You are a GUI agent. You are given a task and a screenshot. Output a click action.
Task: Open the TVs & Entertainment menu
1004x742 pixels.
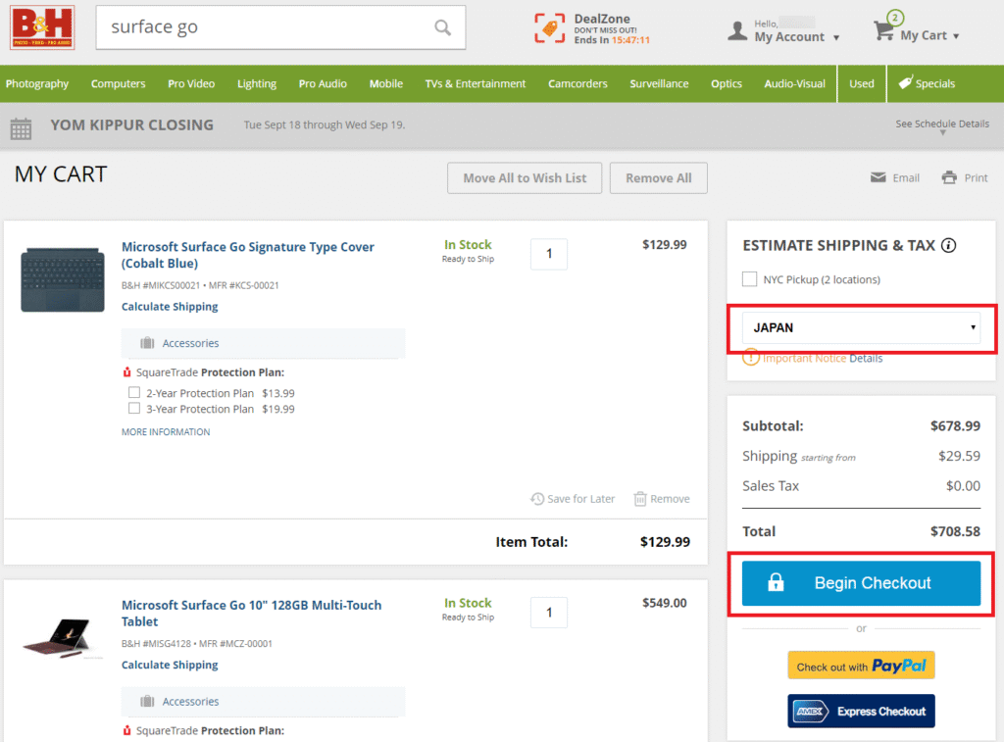[x=476, y=83]
